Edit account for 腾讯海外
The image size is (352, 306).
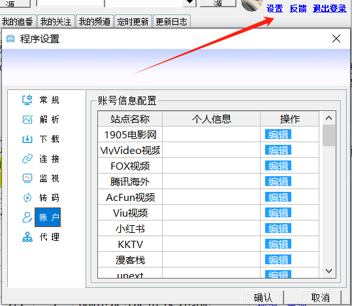click(278, 181)
